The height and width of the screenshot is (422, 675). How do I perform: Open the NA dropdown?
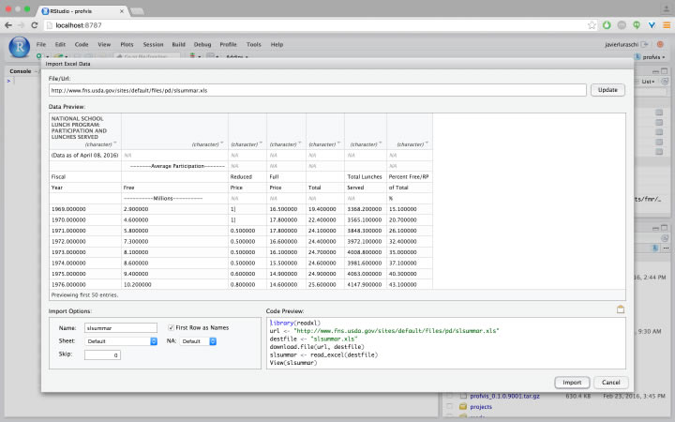point(199,341)
